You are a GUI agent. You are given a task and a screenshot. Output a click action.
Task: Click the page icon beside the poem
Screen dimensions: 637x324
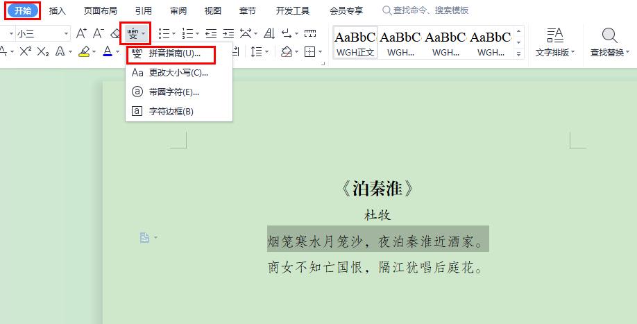tap(144, 237)
